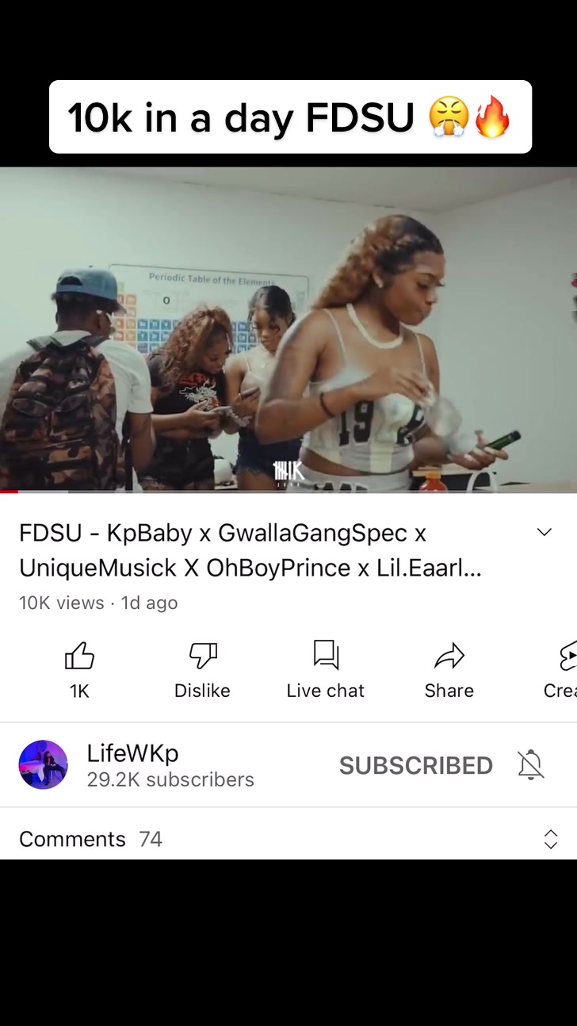577x1026 pixels.
Task: Seek on the red video progress bar
Action: coord(288,492)
